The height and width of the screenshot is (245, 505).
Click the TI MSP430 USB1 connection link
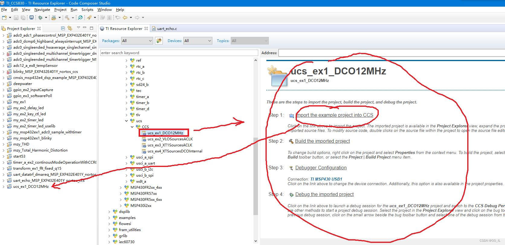326,179
